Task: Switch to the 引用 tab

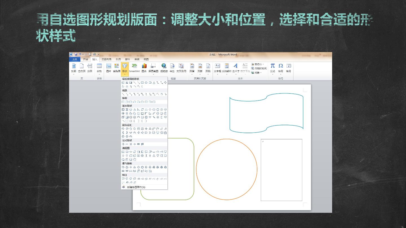Action: [x=118, y=59]
